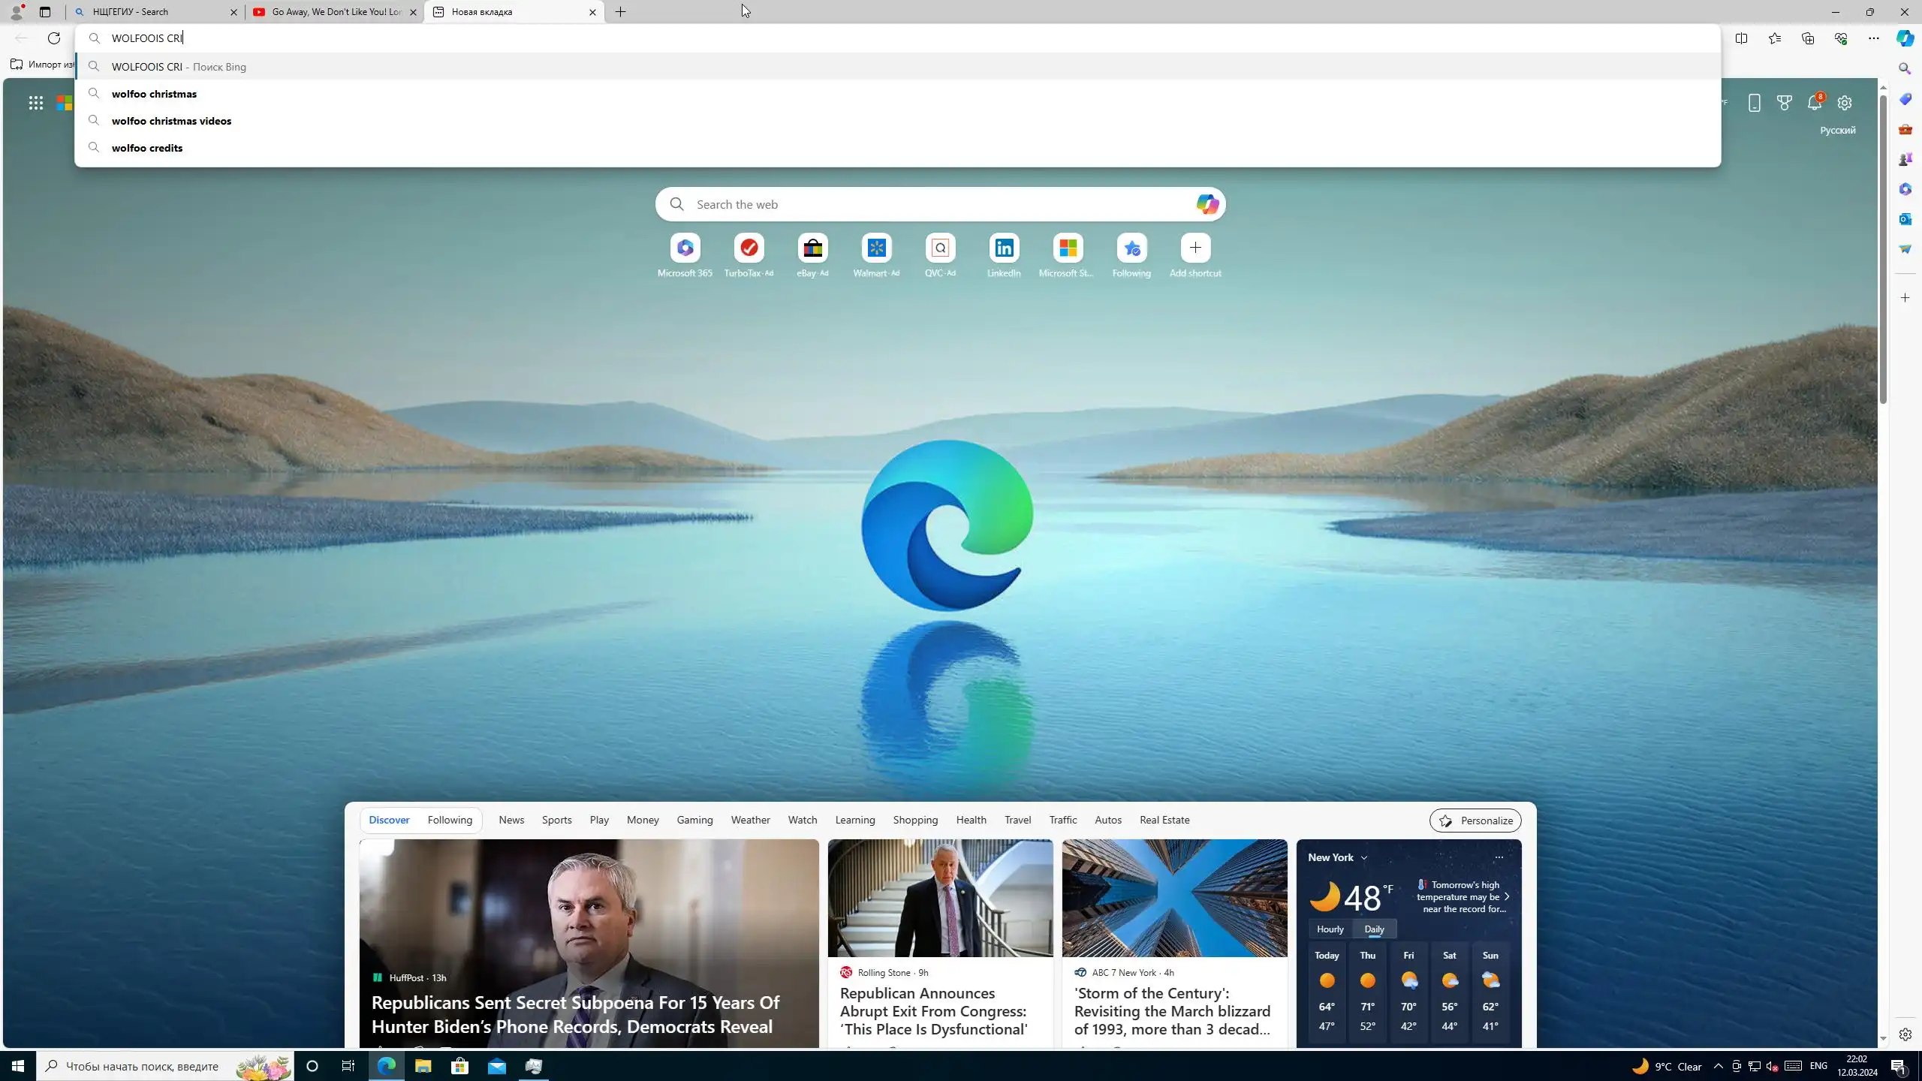Open Edge Settings and more menu

(x=1873, y=38)
